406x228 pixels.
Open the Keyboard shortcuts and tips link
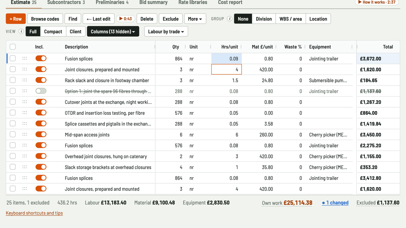[34, 213]
